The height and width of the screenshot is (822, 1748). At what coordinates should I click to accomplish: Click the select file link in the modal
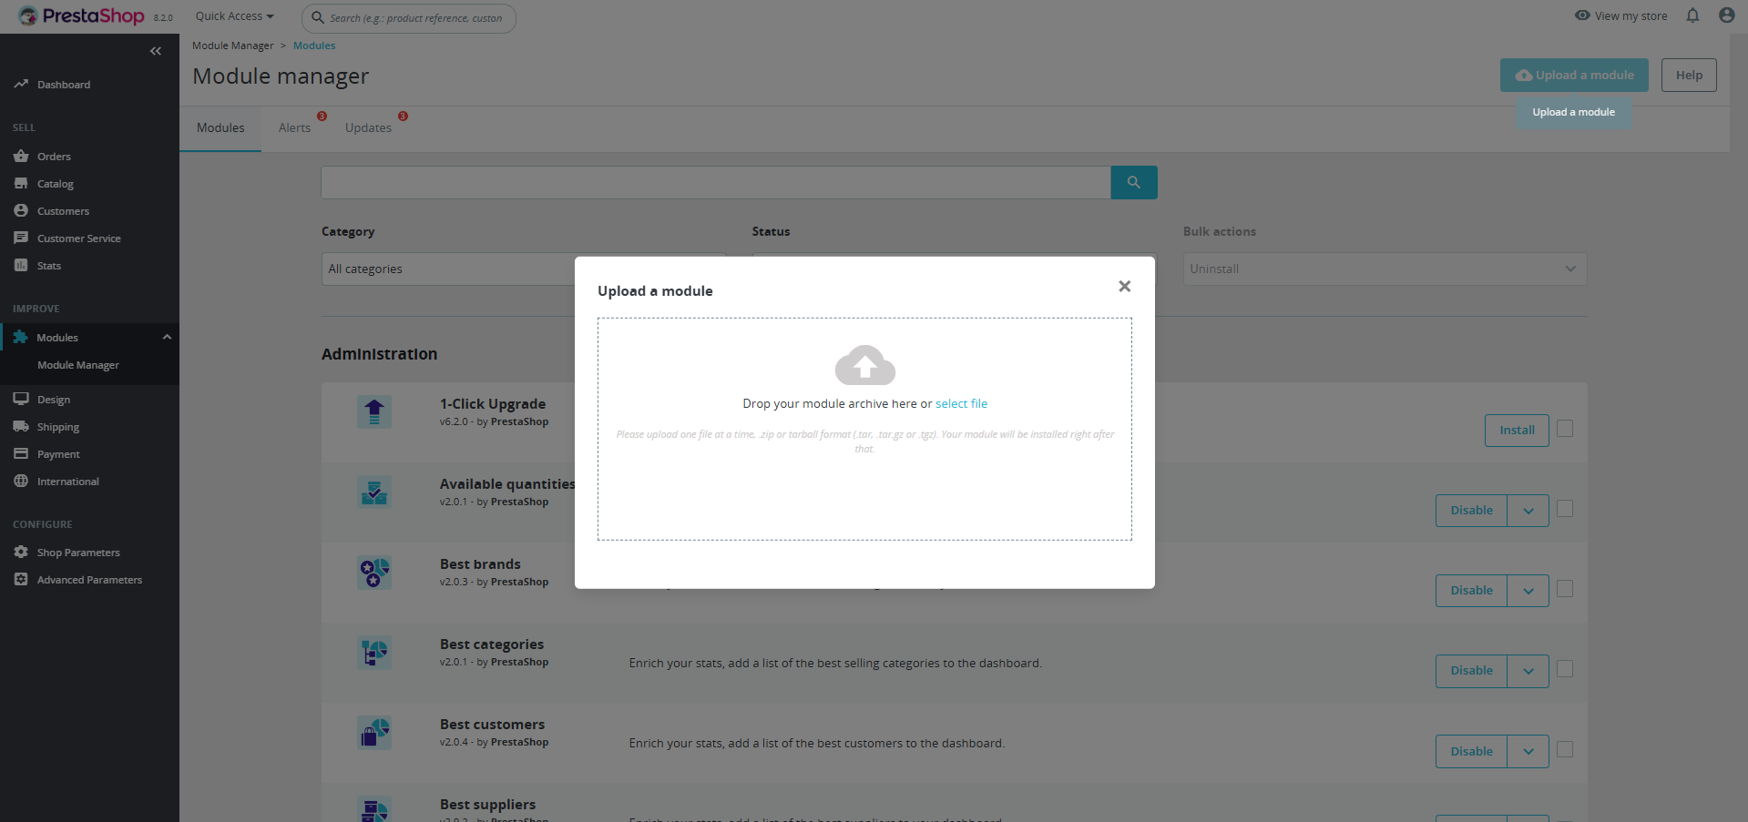tap(961, 403)
